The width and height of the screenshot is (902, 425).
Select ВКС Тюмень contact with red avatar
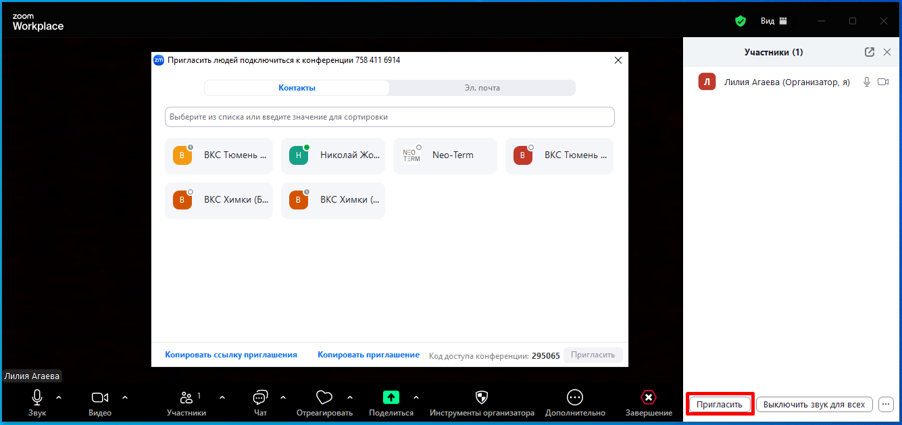click(x=559, y=155)
